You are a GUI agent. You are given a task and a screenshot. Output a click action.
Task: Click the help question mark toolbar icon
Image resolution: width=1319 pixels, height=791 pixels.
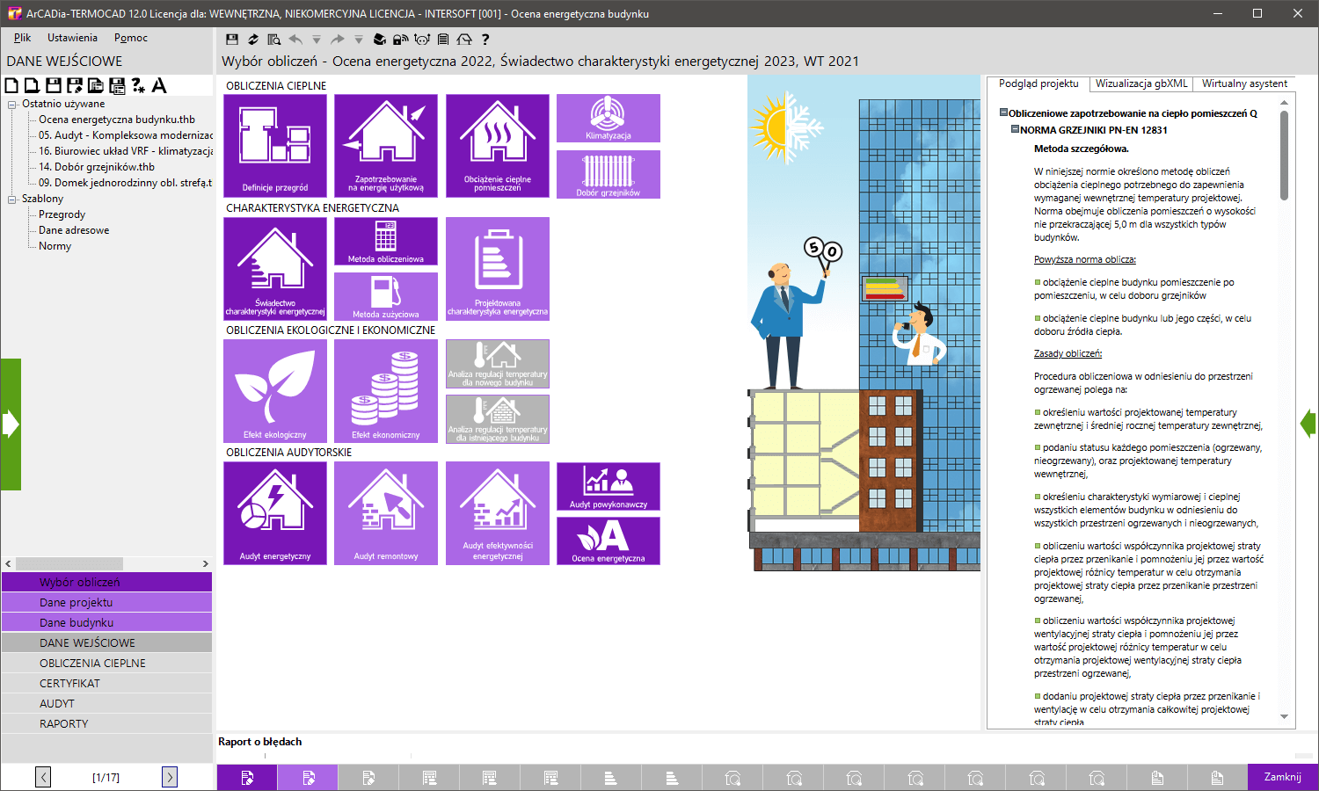(x=485, y=40)
